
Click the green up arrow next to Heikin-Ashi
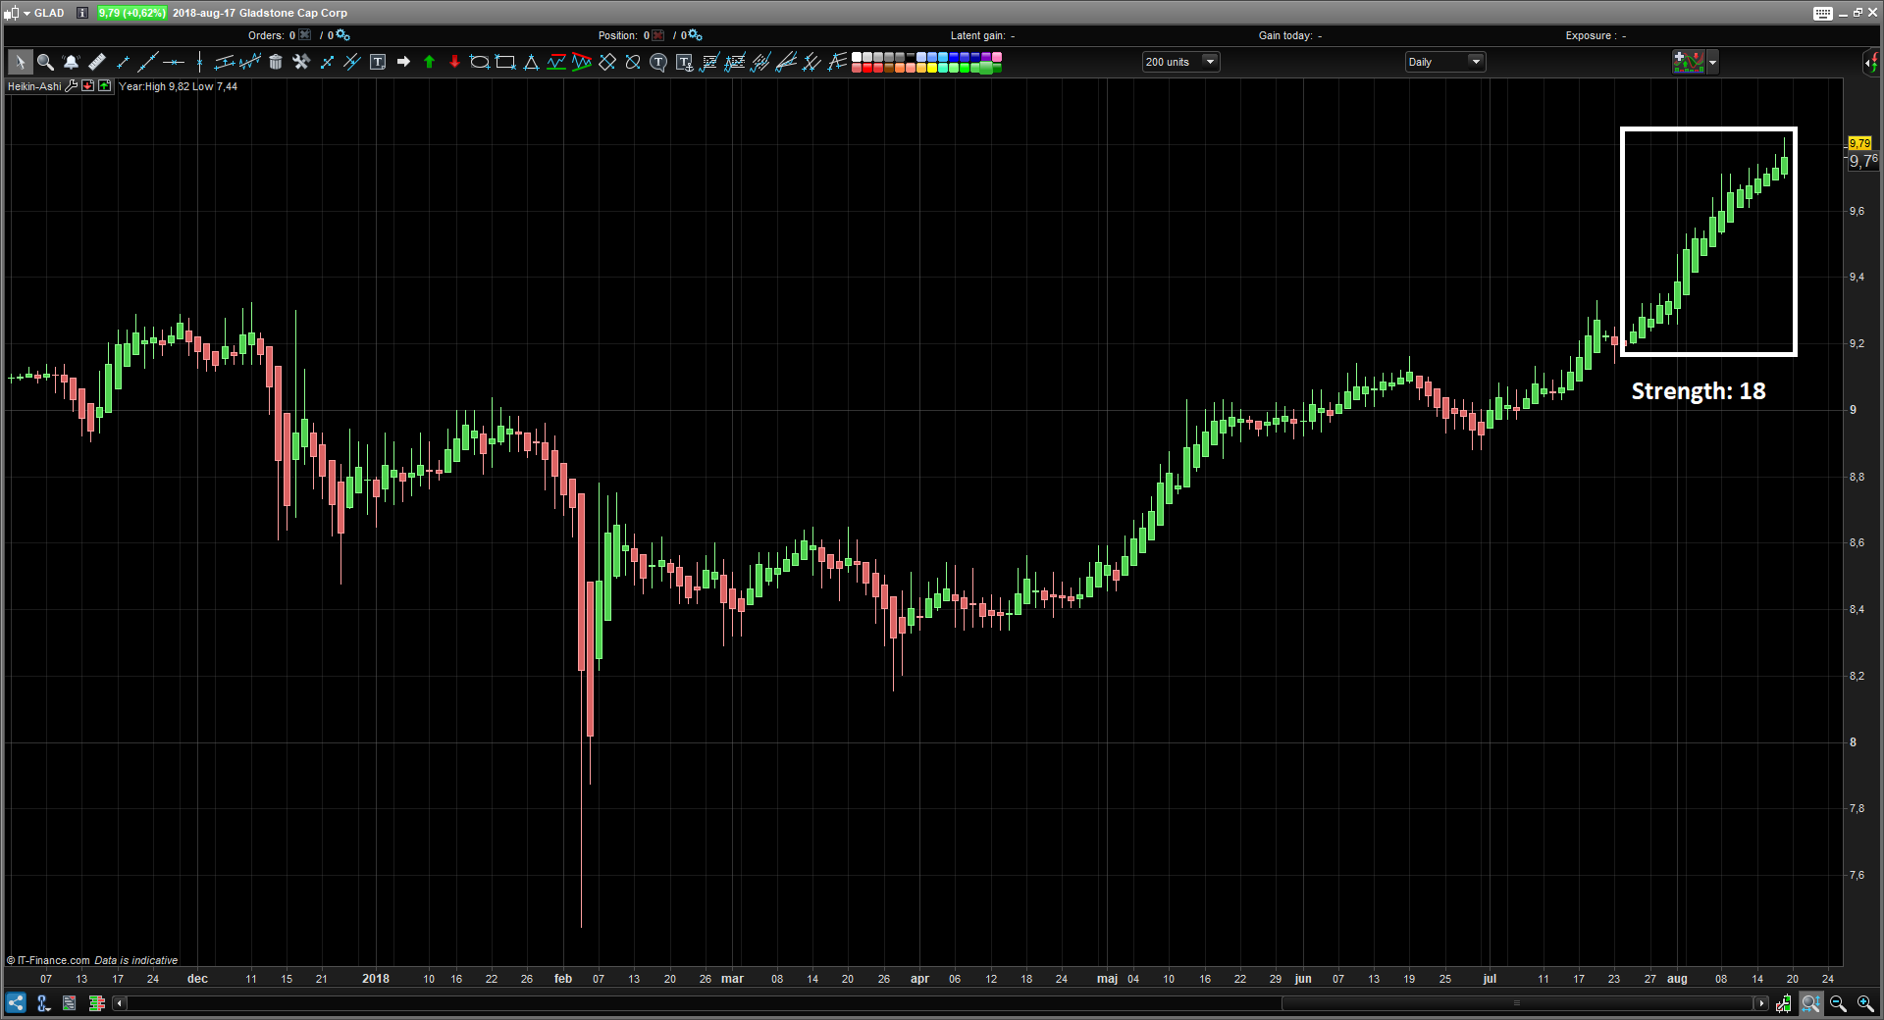tap(105, 86)
